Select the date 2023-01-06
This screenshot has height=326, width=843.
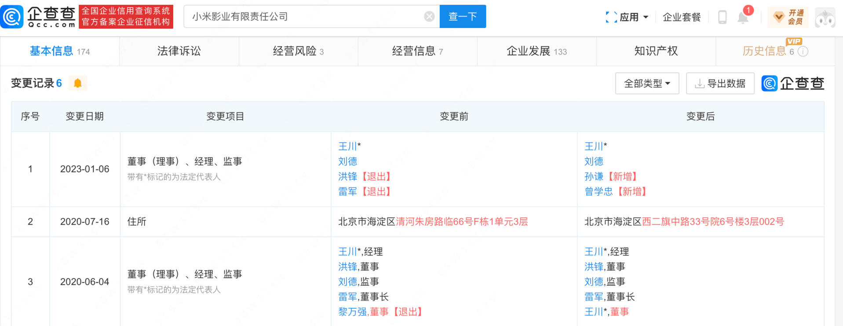[x=84, y=169]
